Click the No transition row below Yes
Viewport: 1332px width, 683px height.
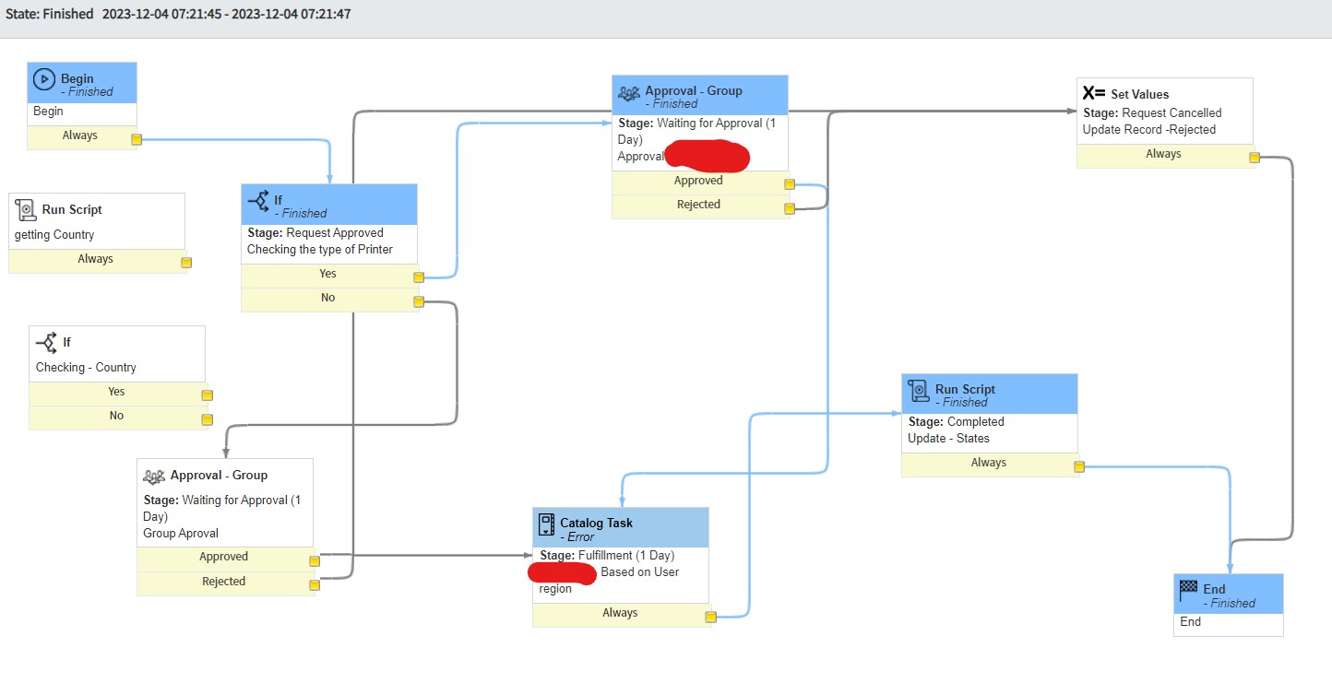327,298
